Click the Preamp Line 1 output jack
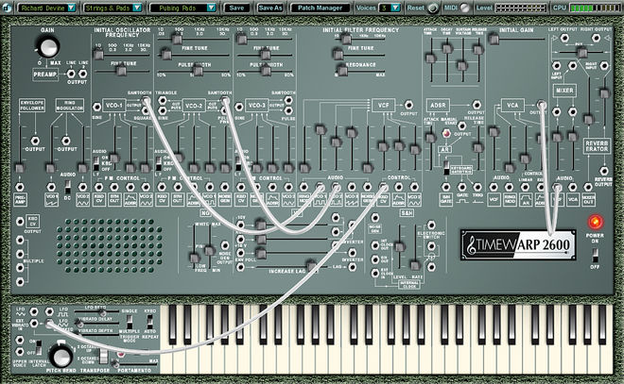 pos(71,74)
